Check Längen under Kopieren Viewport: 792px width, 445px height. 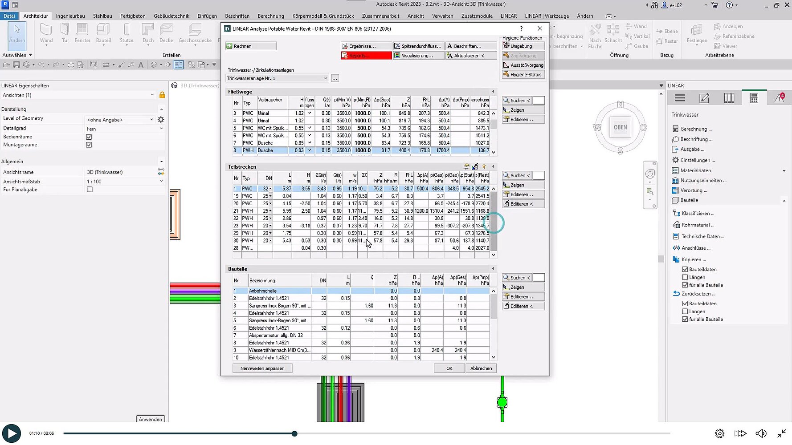tap(685, 277)
